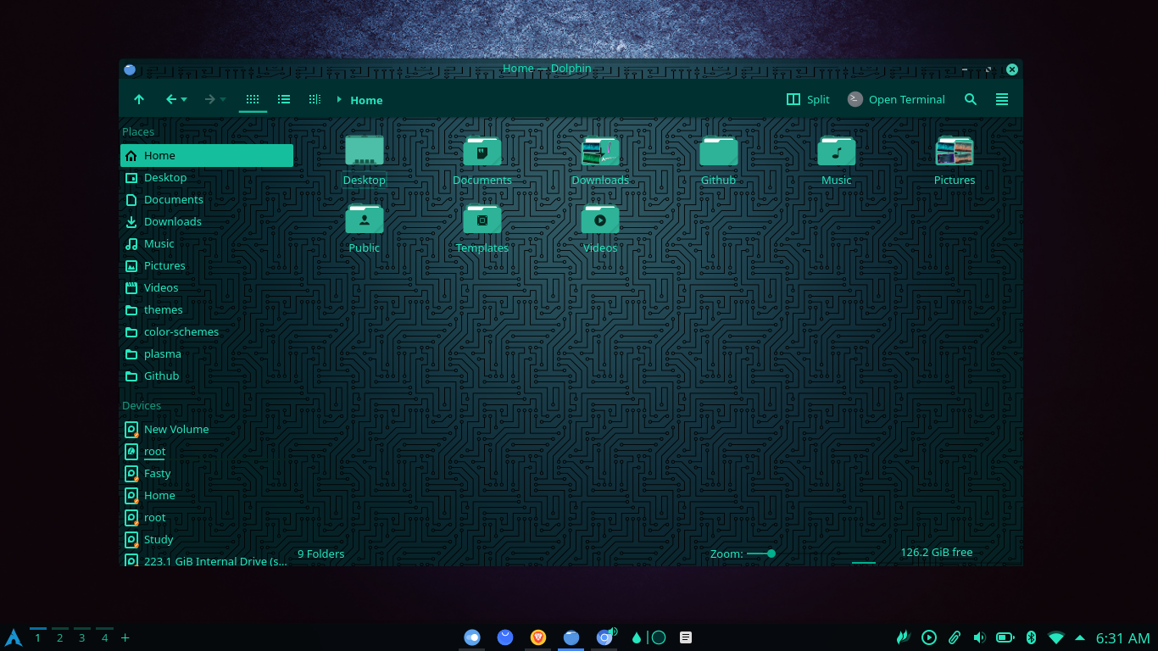This screenshot has height=651, width=1158.
Task: Switch to Details tree view mode
Action: pyautogui.click(x=315, y=99)
